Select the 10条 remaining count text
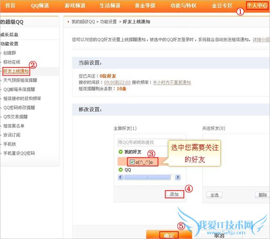 (x=122, y=89)
